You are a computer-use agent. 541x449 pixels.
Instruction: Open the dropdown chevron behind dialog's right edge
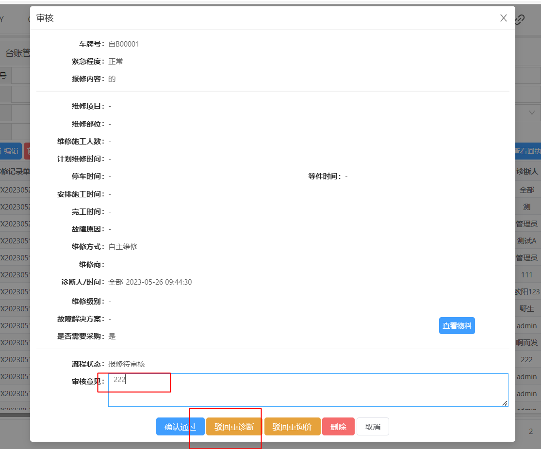532,112
